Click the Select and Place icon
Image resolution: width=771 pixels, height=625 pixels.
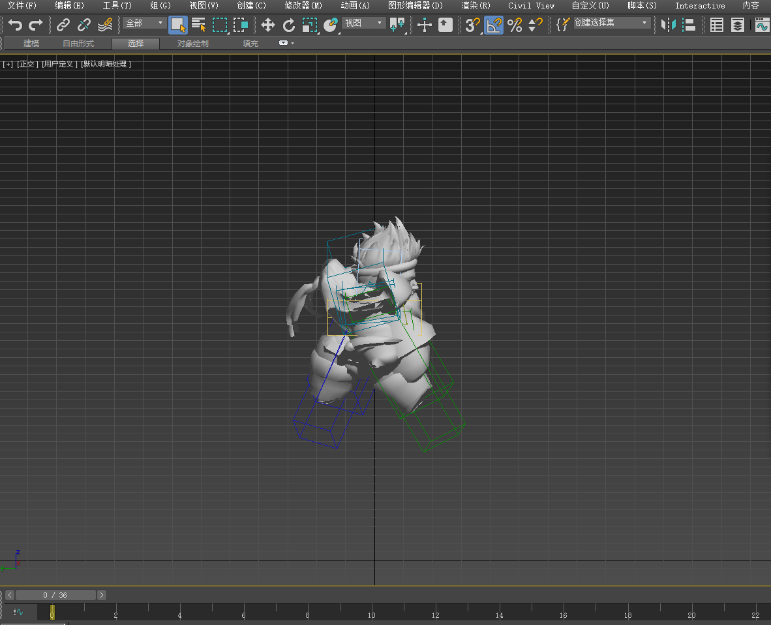coord(331,25)
